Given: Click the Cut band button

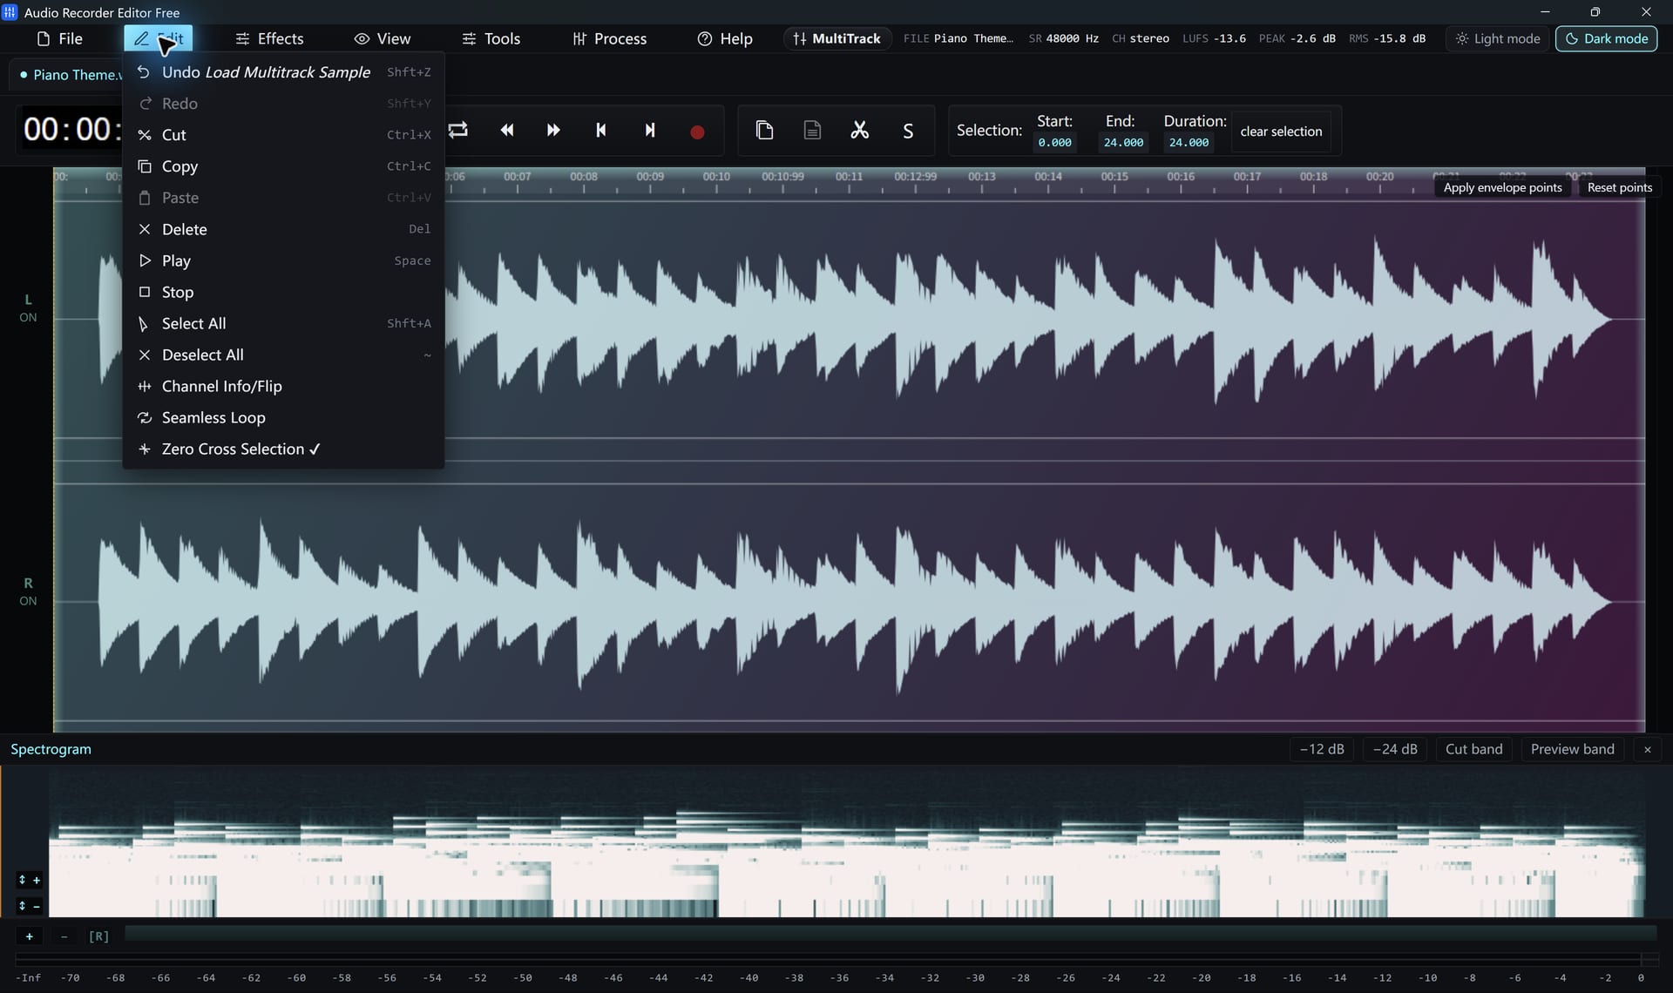Looking at the screenshot, I should pos(1473,749).
